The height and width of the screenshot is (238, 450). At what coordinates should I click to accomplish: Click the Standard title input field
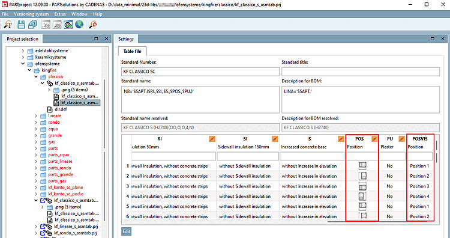[361, 72]
